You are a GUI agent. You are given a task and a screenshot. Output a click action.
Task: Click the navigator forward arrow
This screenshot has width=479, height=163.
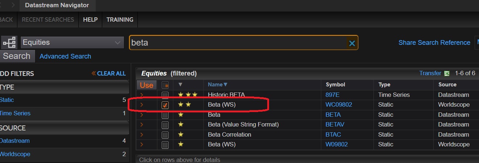[13, 5]
